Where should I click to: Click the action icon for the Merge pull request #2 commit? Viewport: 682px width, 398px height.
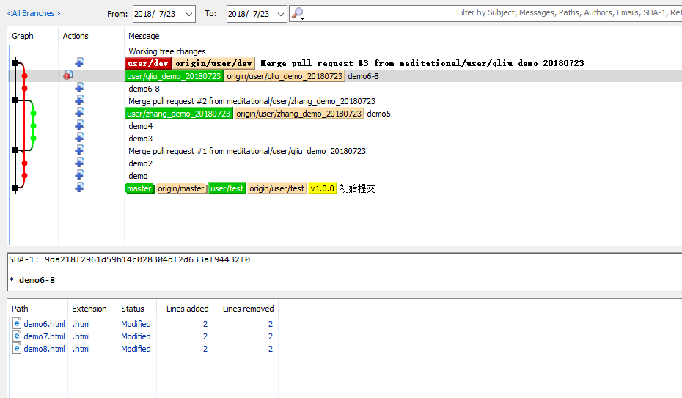tap(79, 100)
